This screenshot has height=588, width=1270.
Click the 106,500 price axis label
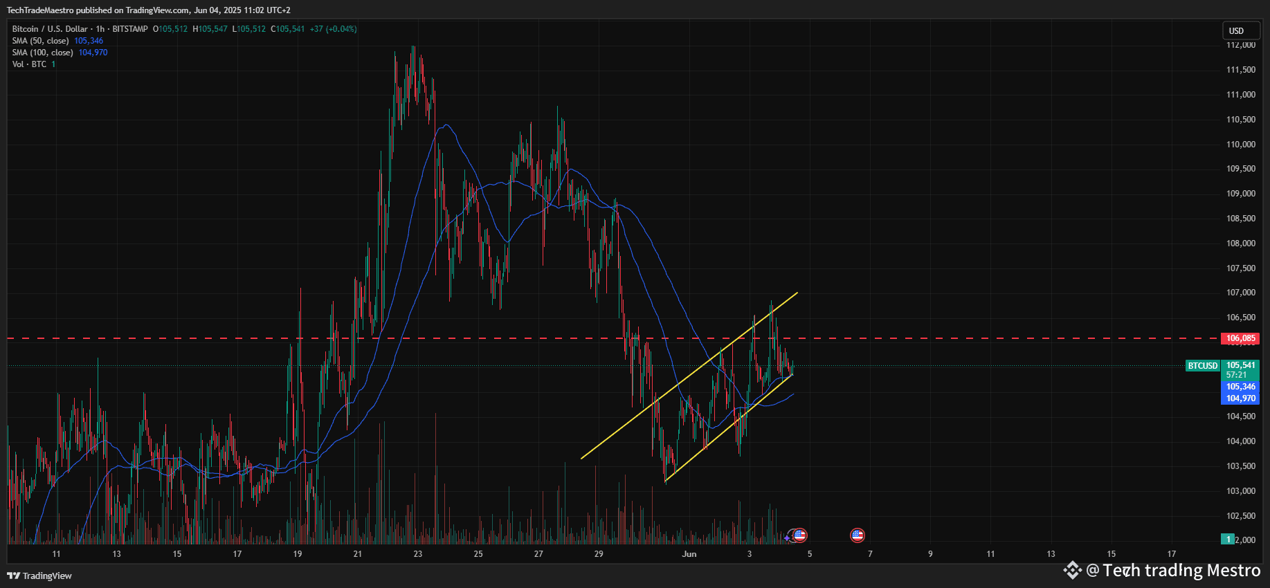tap(1241, 318)
